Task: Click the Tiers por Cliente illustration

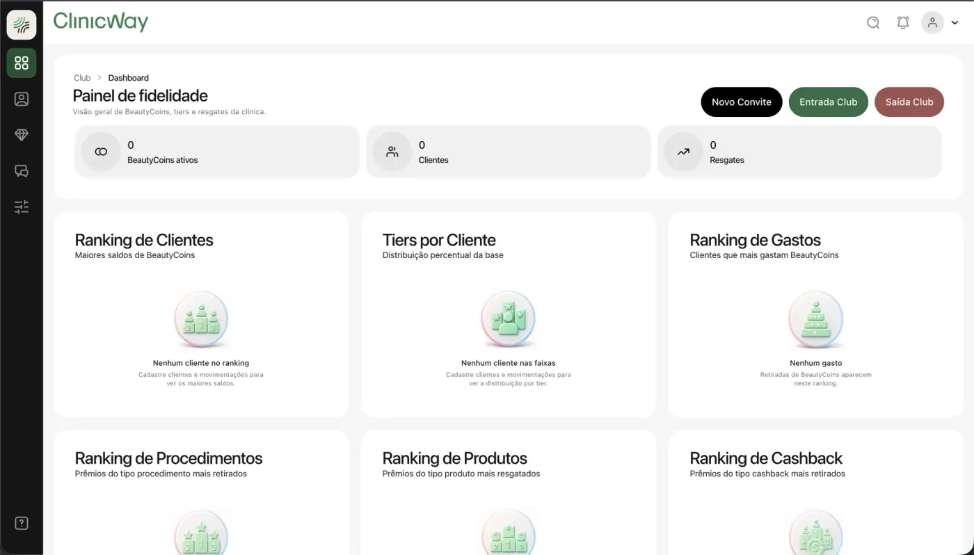Action: pos(509,320)
